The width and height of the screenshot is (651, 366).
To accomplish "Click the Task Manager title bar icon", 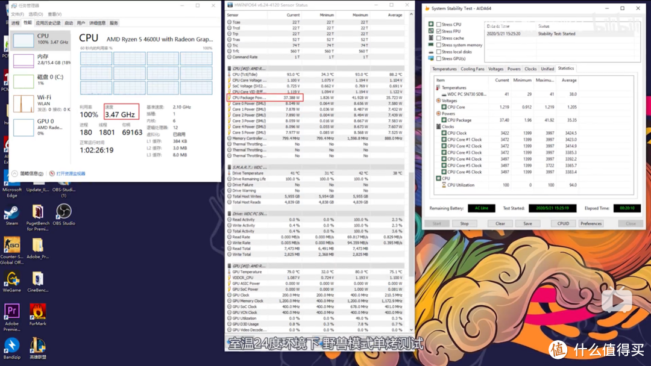I will click(14, 6).
